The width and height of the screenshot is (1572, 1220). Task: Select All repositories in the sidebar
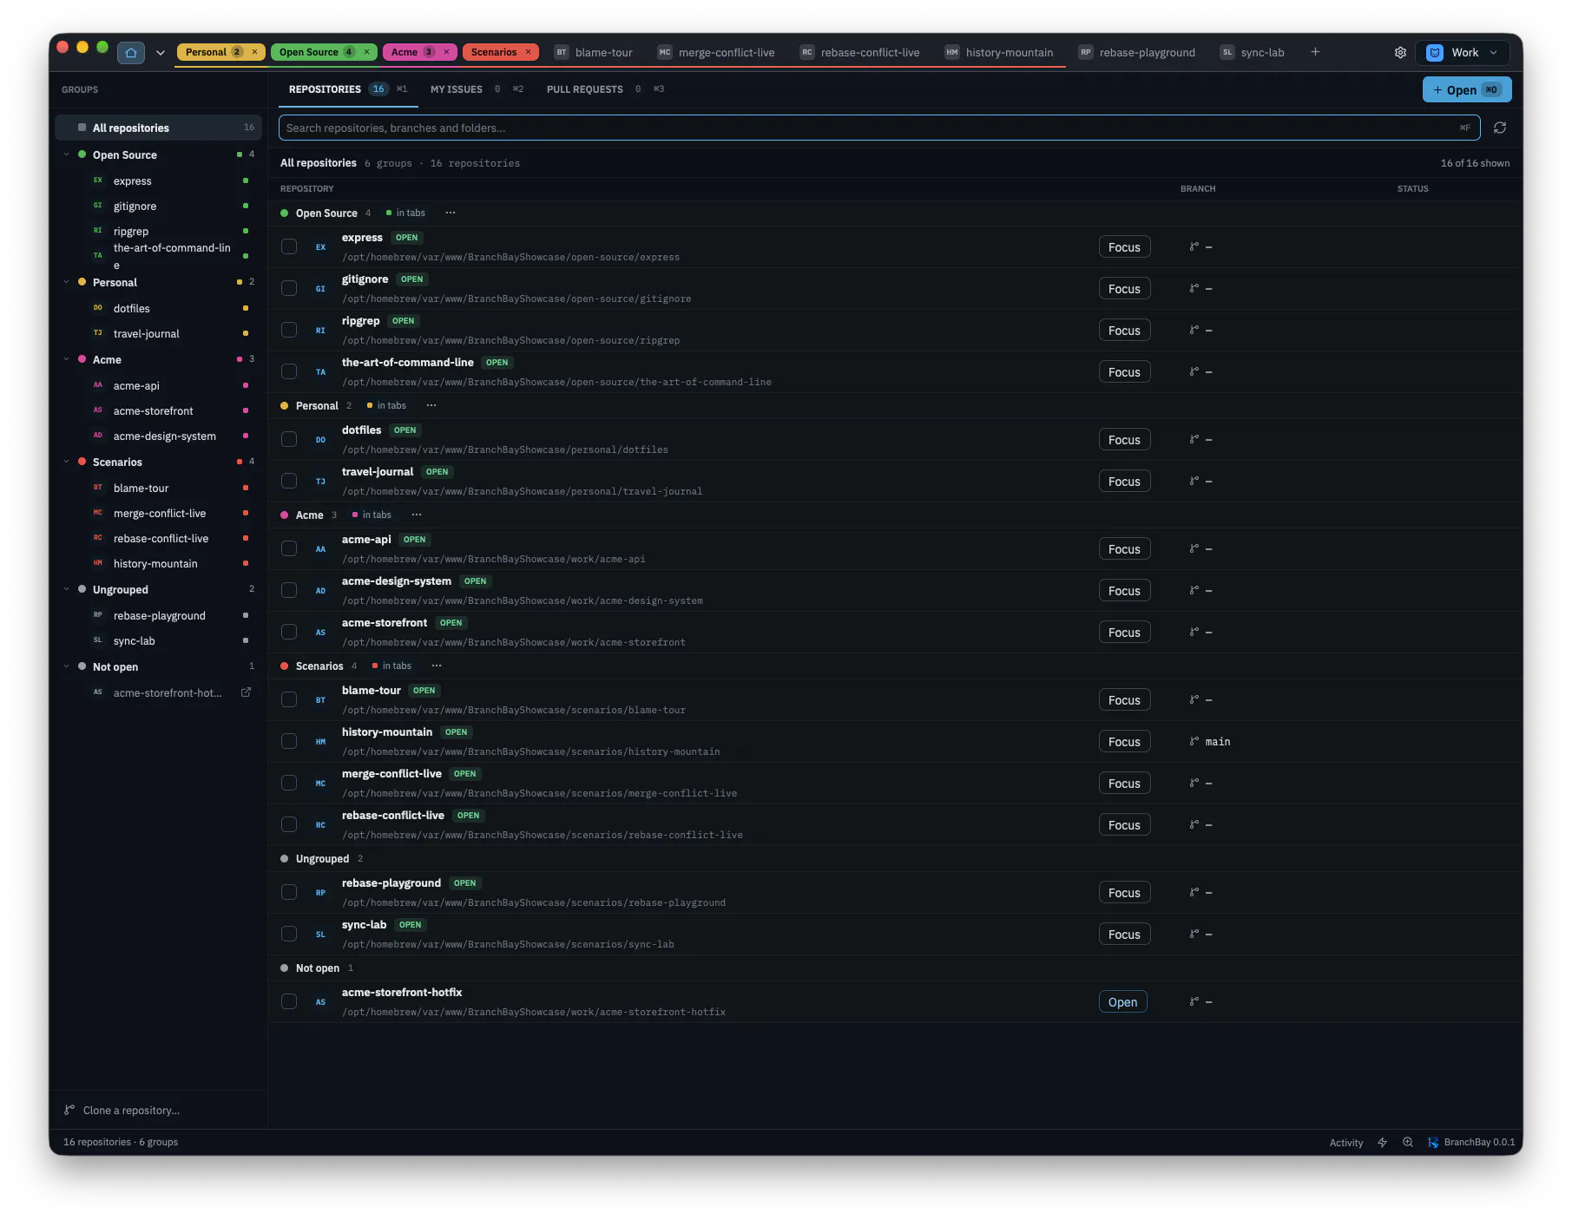coord(159,128)
